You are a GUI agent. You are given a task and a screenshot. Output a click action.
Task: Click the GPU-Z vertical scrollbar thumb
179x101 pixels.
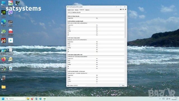click(125, 27)
